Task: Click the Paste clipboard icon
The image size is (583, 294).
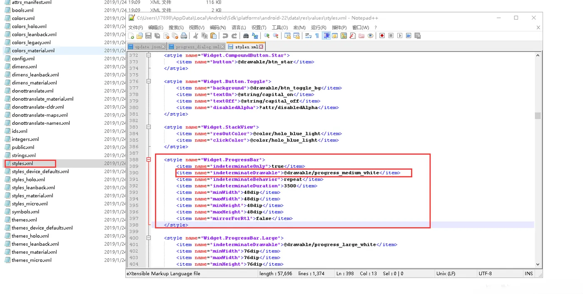Action: pyautogui.click(x=213, y=36)
